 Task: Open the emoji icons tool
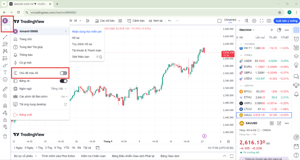(5, 79)
